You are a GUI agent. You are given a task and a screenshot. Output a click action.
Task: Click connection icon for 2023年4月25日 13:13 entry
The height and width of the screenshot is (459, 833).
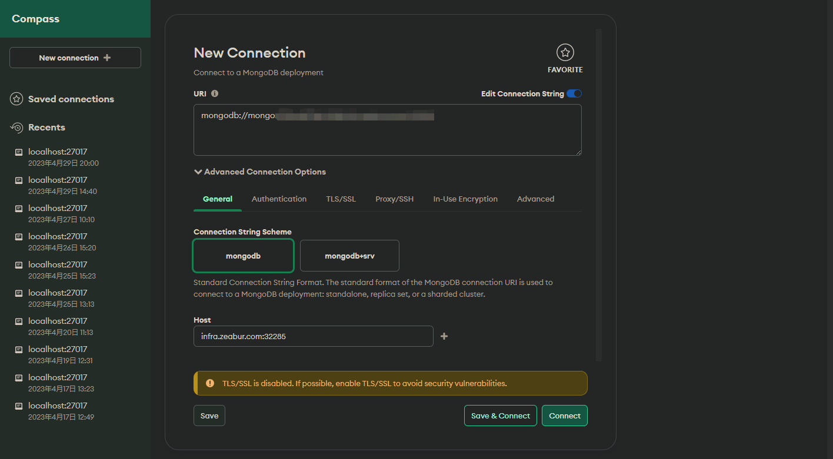[19, 293]
